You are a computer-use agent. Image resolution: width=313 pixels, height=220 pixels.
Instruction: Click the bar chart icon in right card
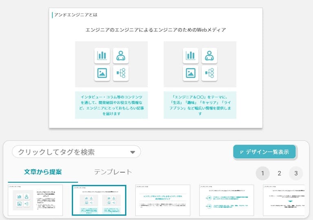(191, 56)
